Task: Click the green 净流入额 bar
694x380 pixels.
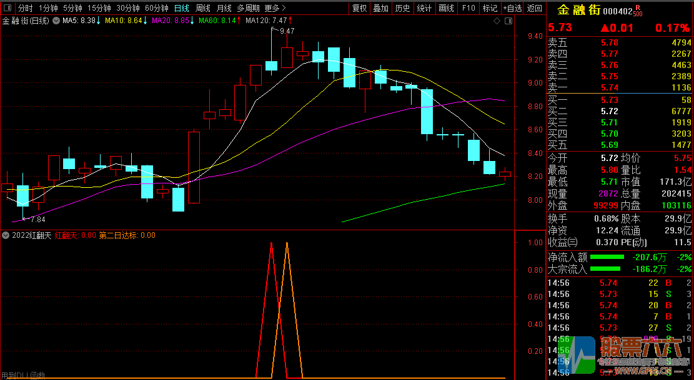Action: [x=607, y=257]
